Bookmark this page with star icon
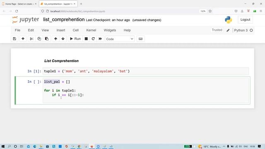Screen dimensions: 265x149 [x=210, y=11]
